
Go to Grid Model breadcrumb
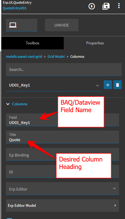[x=56, y=57]
